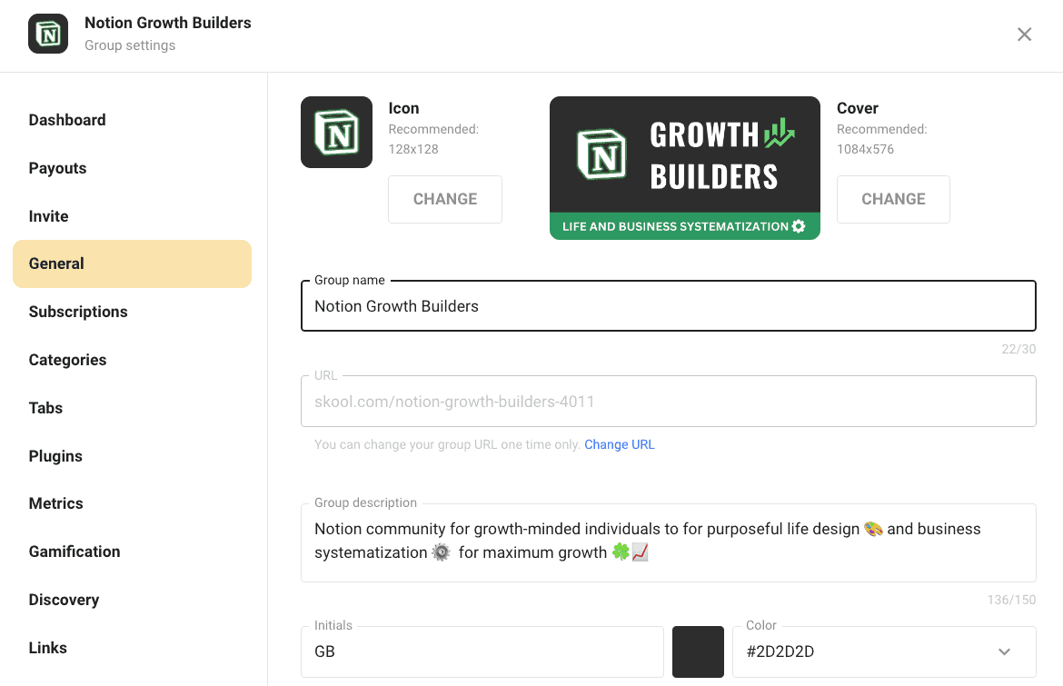Expand the Color dropdown chevron
The image size is (1063, 686).
[1004, 652]
